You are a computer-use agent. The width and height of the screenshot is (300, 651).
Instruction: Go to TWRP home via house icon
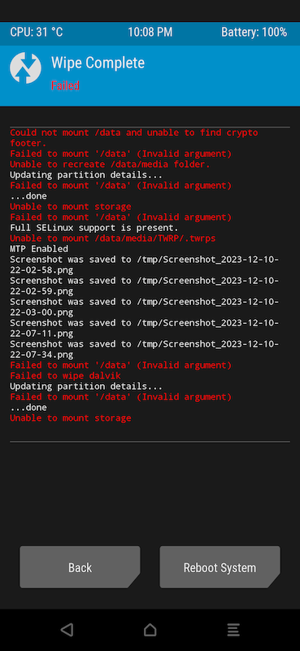[150, 629]
